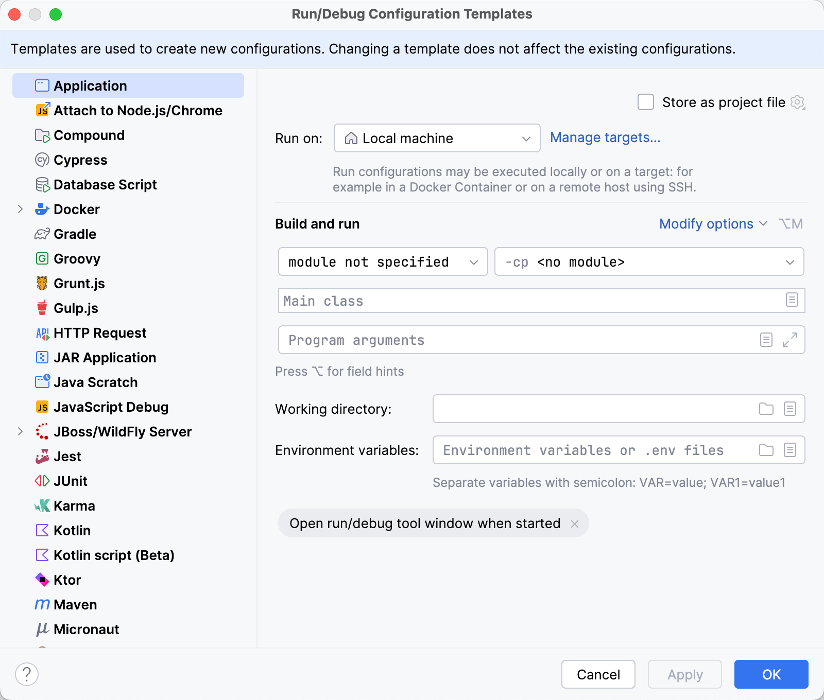Click the JUnit template icon
This screenshot has height=700, width=824.
[42, 481]
